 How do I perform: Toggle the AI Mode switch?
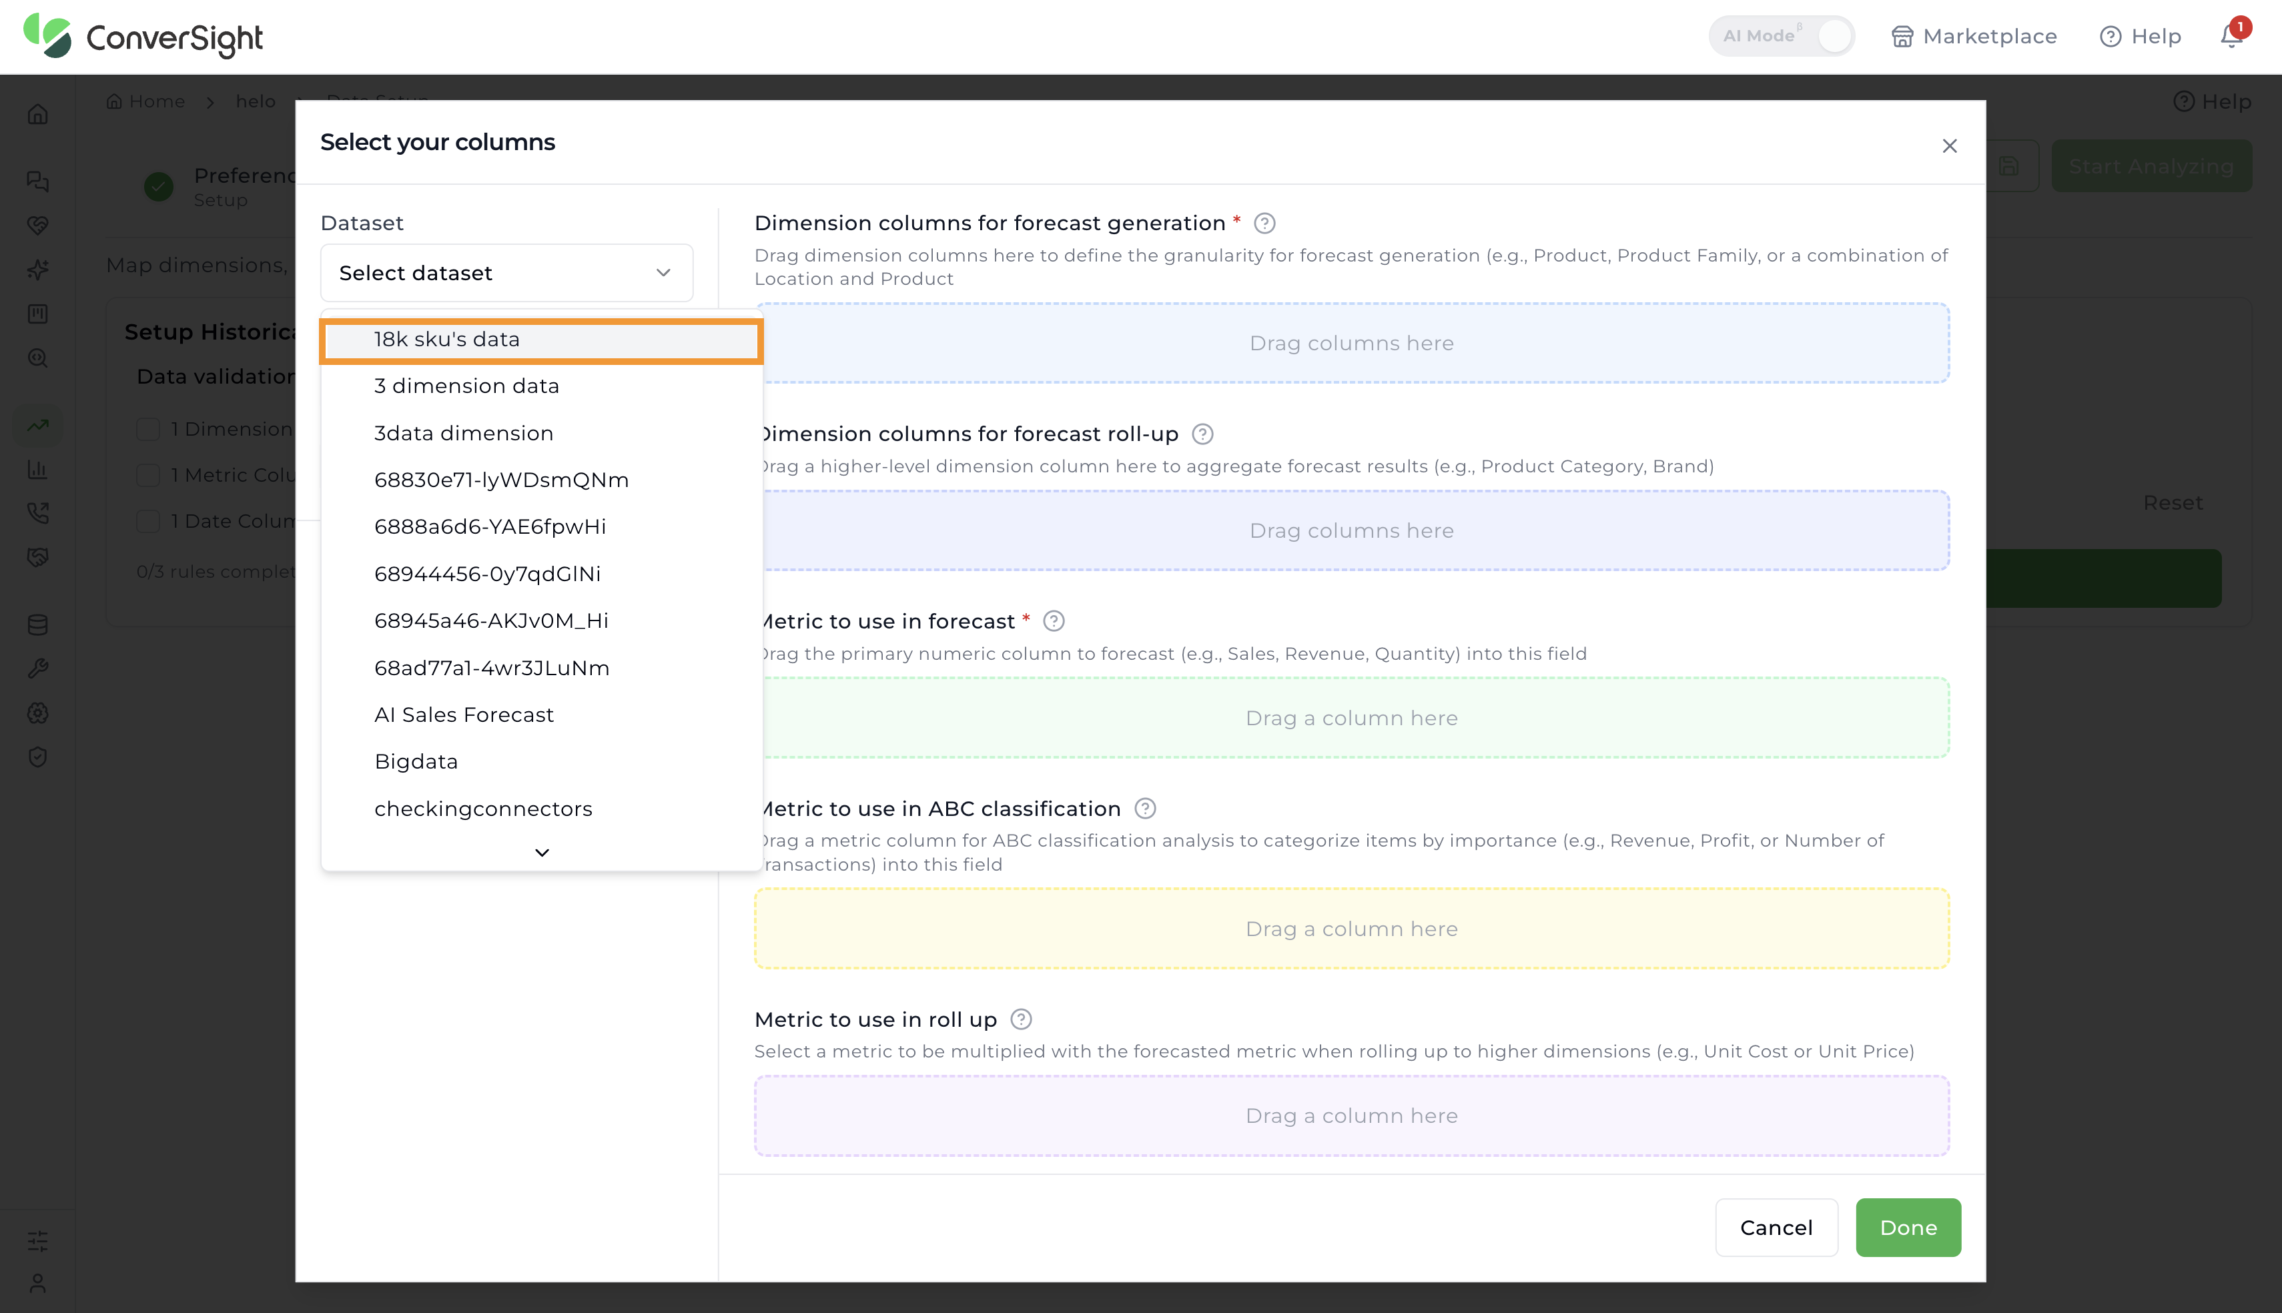(1782, 36)
